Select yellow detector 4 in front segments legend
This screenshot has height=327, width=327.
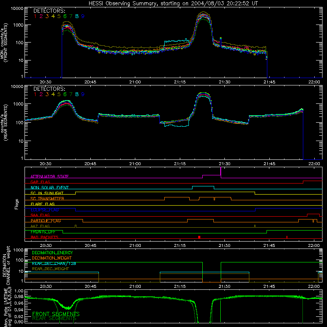pos(53,16)
